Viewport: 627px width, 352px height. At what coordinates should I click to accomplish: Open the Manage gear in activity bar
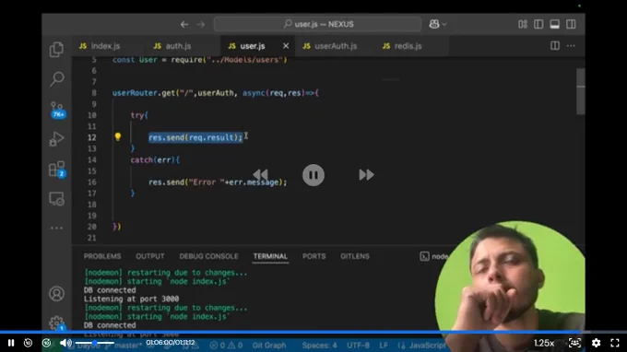coord(56,323)
